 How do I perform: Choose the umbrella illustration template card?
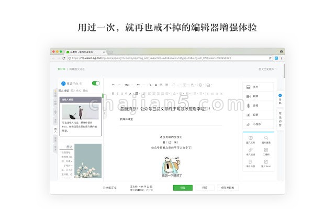tap(80, 116)
